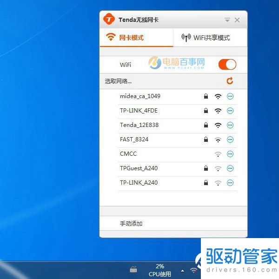Open the taskbar keyboard input icon
This screenshot has width=279, height=279.
click(x=133, y=270)
